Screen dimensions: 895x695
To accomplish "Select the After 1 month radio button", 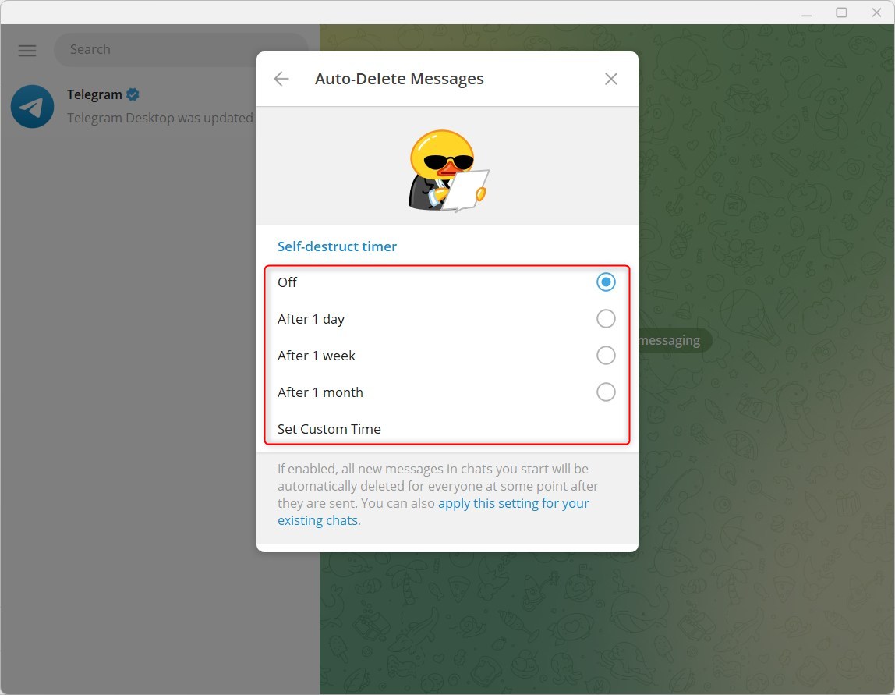I will click(x=606, y=392).
